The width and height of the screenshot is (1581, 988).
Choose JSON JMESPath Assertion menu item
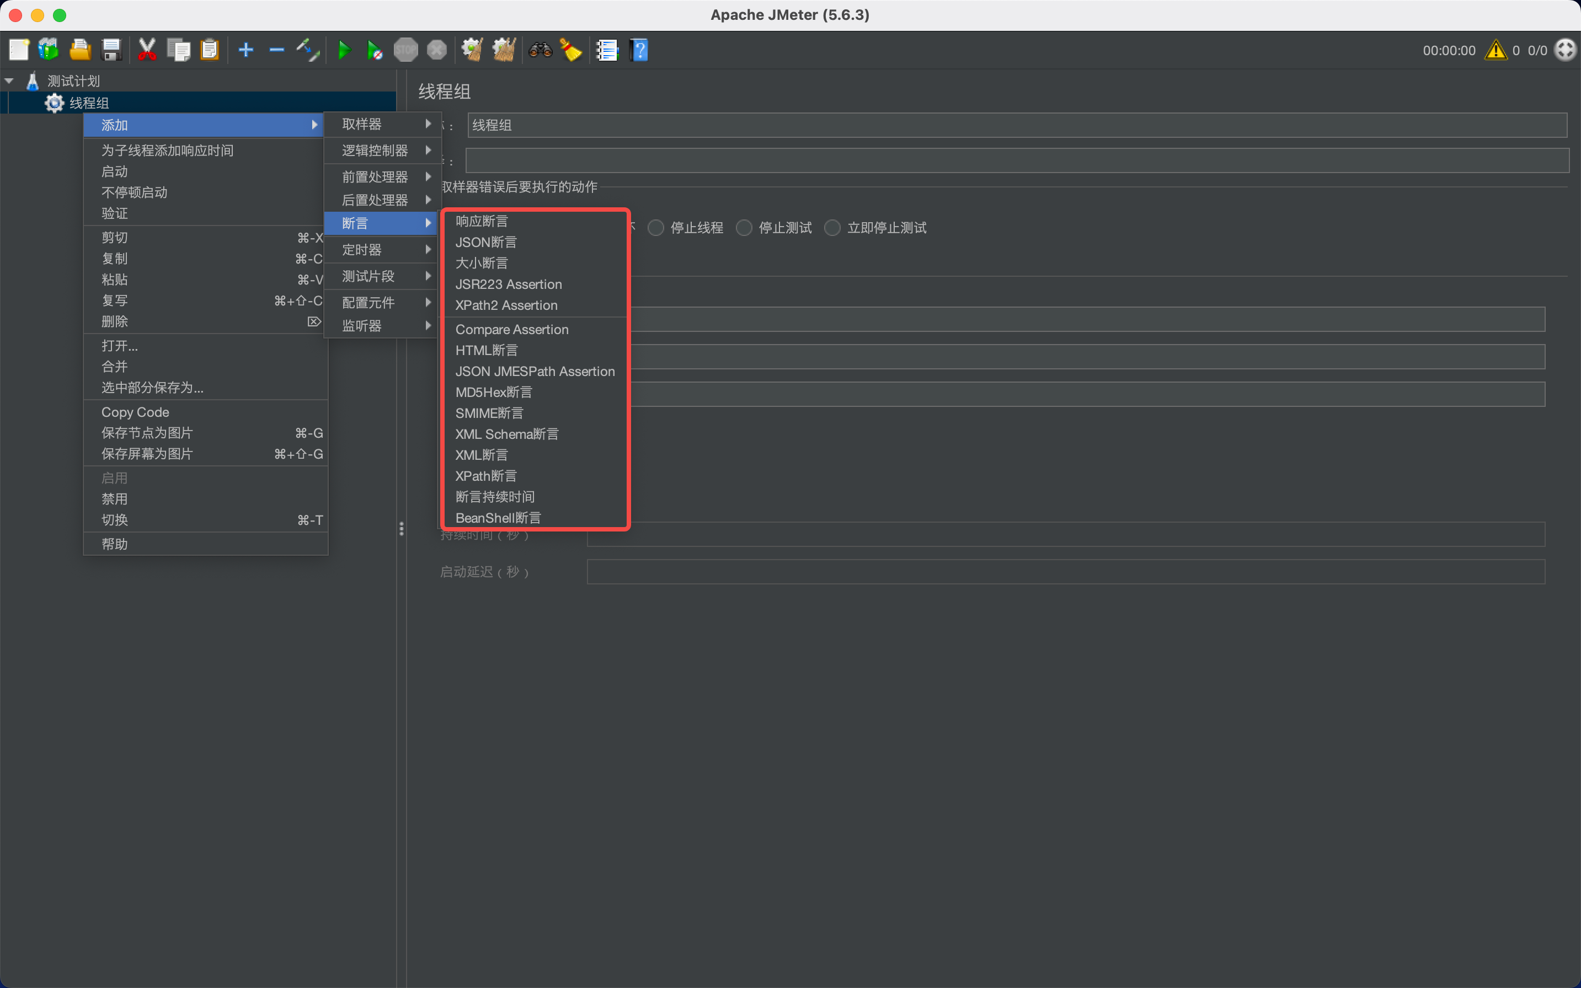coord(535,371)
